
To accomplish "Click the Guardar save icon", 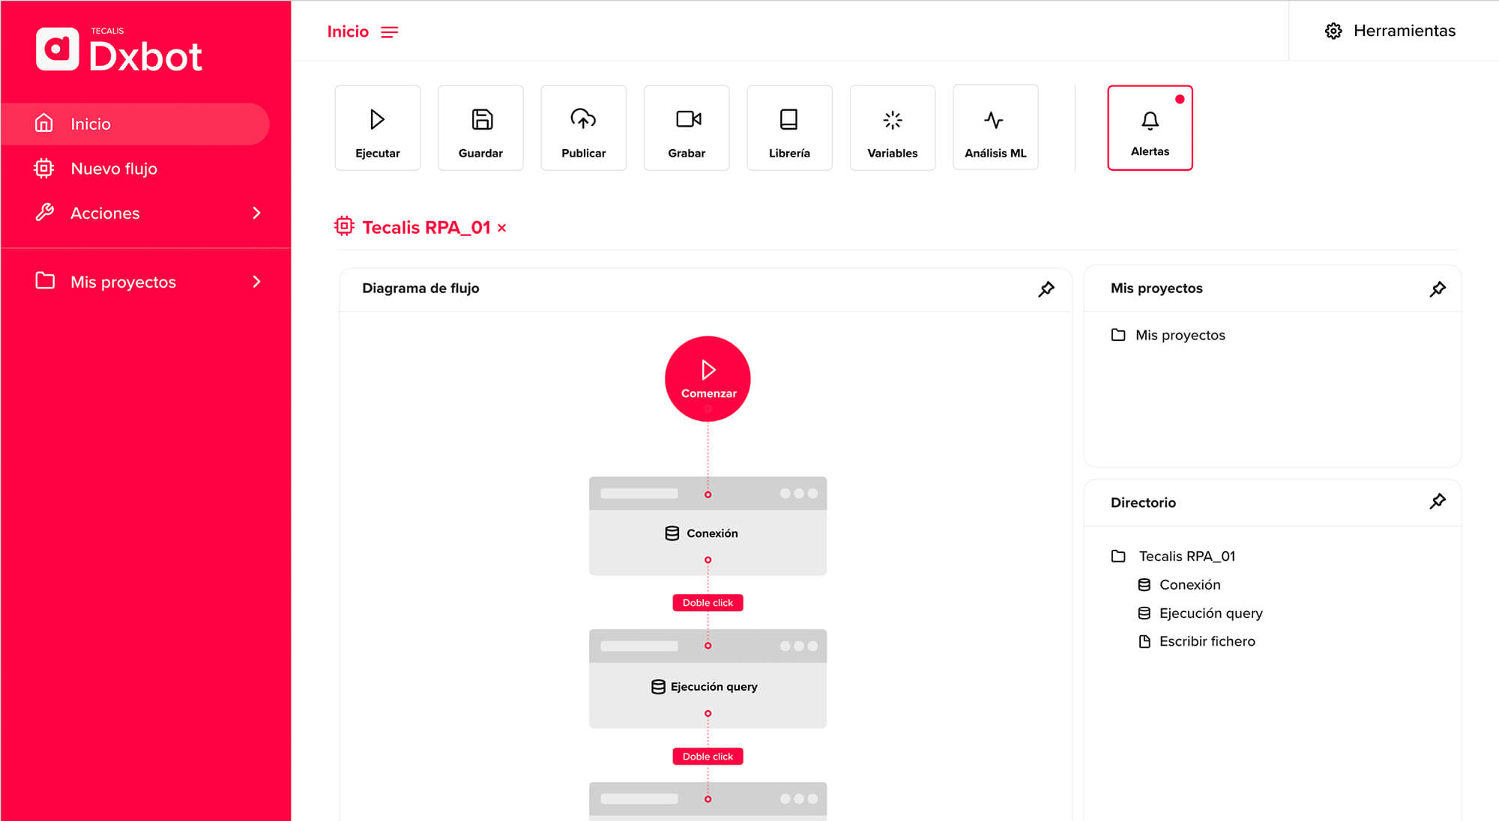I will 481,120.
